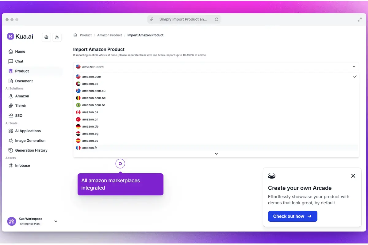Image resolution: width=368 pixels, height=245 pixels.
Task: Expand the window to fullscreen
Action: pos(360,20)
